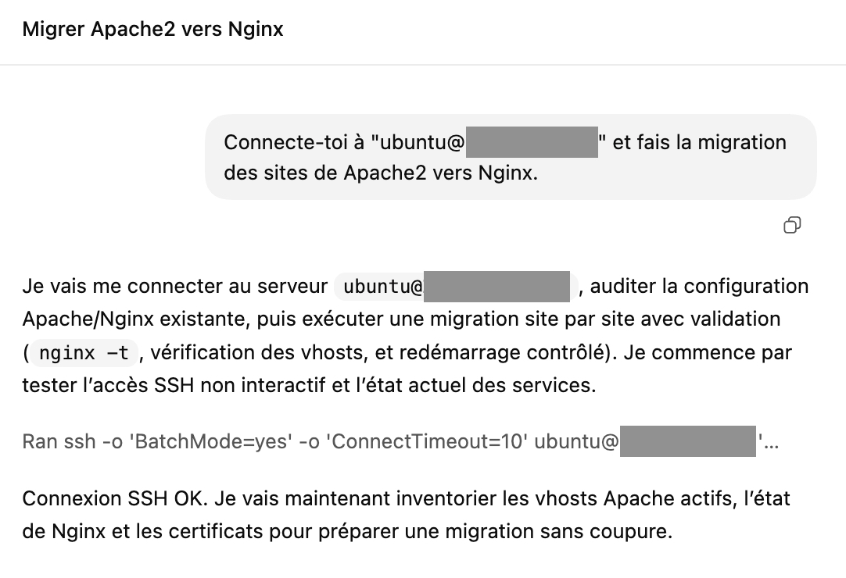Click the redacted host in the ssh command line

[687, 443]
